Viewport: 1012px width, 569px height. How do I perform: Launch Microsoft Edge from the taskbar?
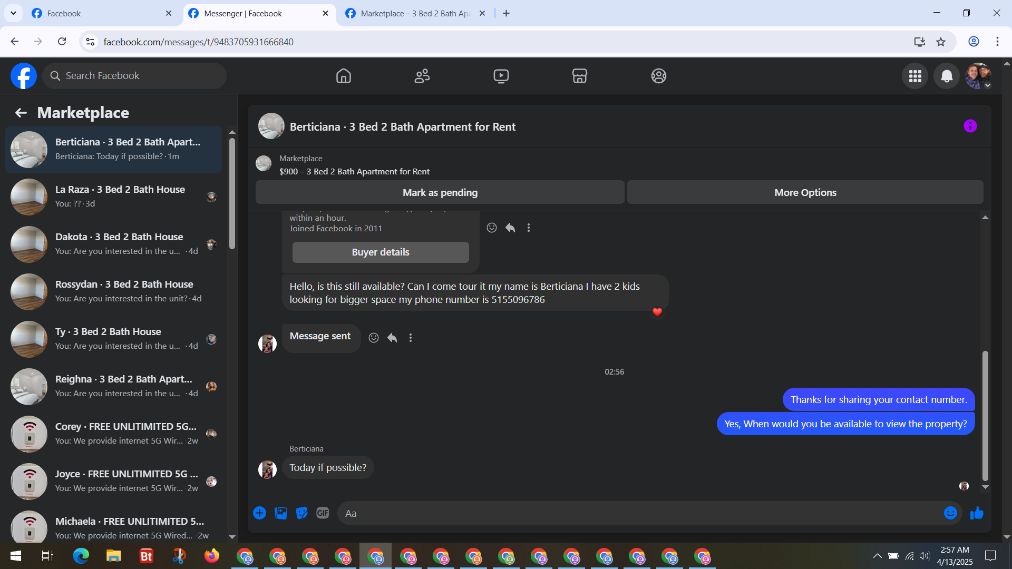[x=81, y=556]
